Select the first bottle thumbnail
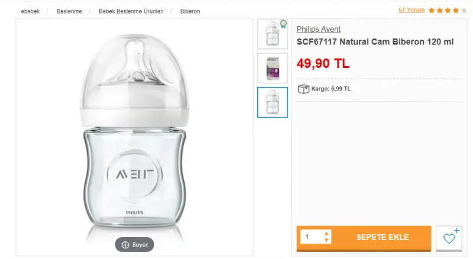 272,34
